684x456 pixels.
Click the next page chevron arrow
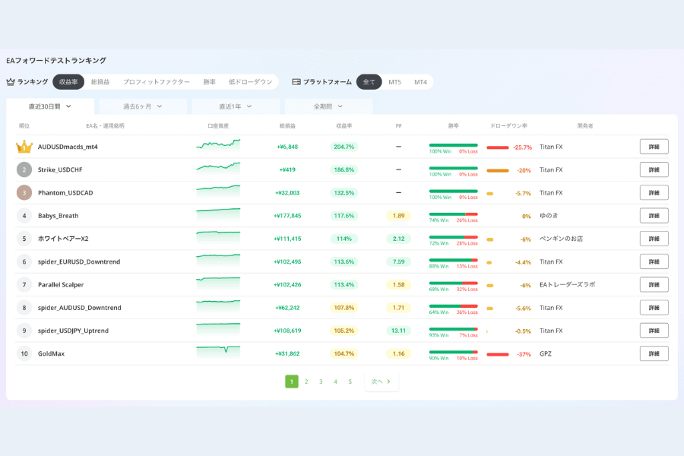point(388,382)
